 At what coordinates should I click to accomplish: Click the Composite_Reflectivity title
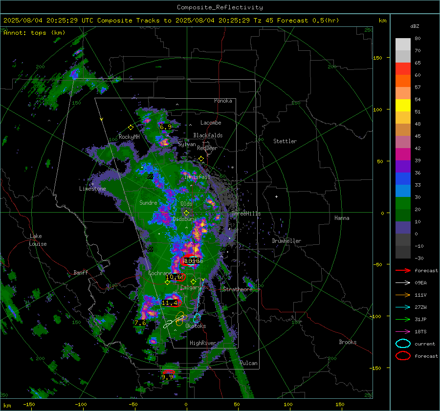tap(220, 7)
